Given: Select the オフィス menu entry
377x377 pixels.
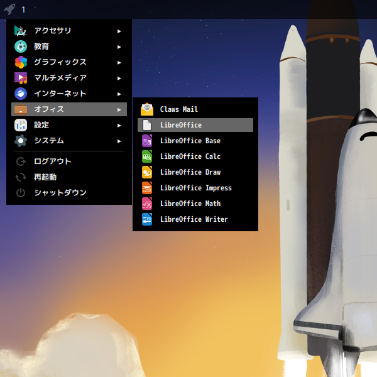Looking at the screenshot, I should click(69, 109).
